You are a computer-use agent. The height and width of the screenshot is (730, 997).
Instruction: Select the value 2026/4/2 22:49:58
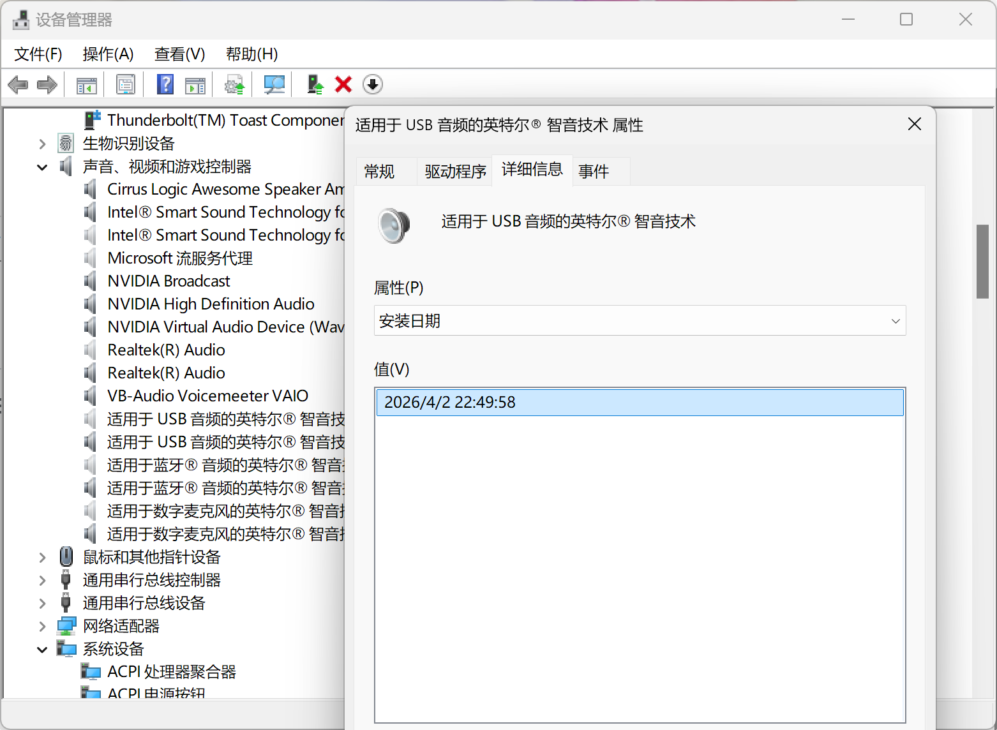point(640,402)
